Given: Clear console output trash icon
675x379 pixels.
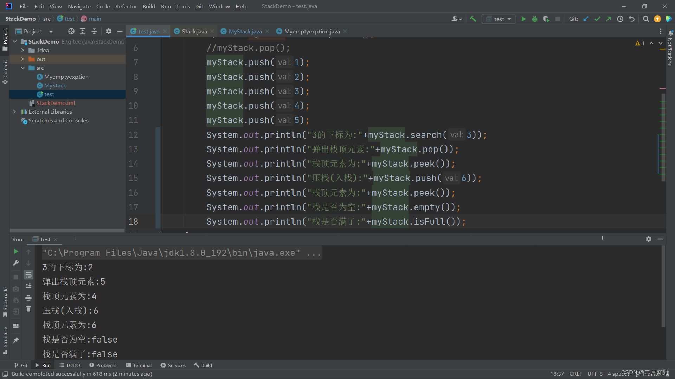Looking at the screenshot, I should pyautogui.click(x=28, y=309).
